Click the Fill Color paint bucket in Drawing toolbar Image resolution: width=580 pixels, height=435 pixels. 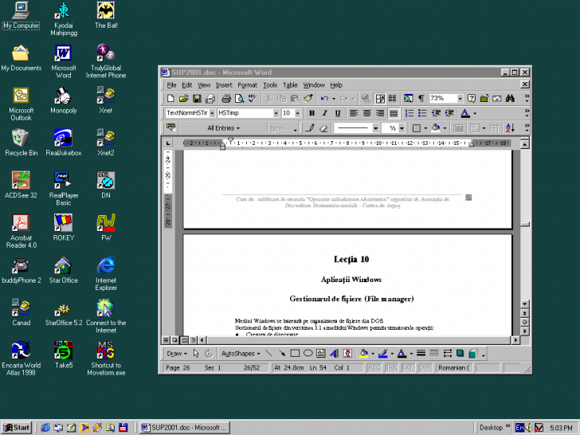click(x=363, y=354)
